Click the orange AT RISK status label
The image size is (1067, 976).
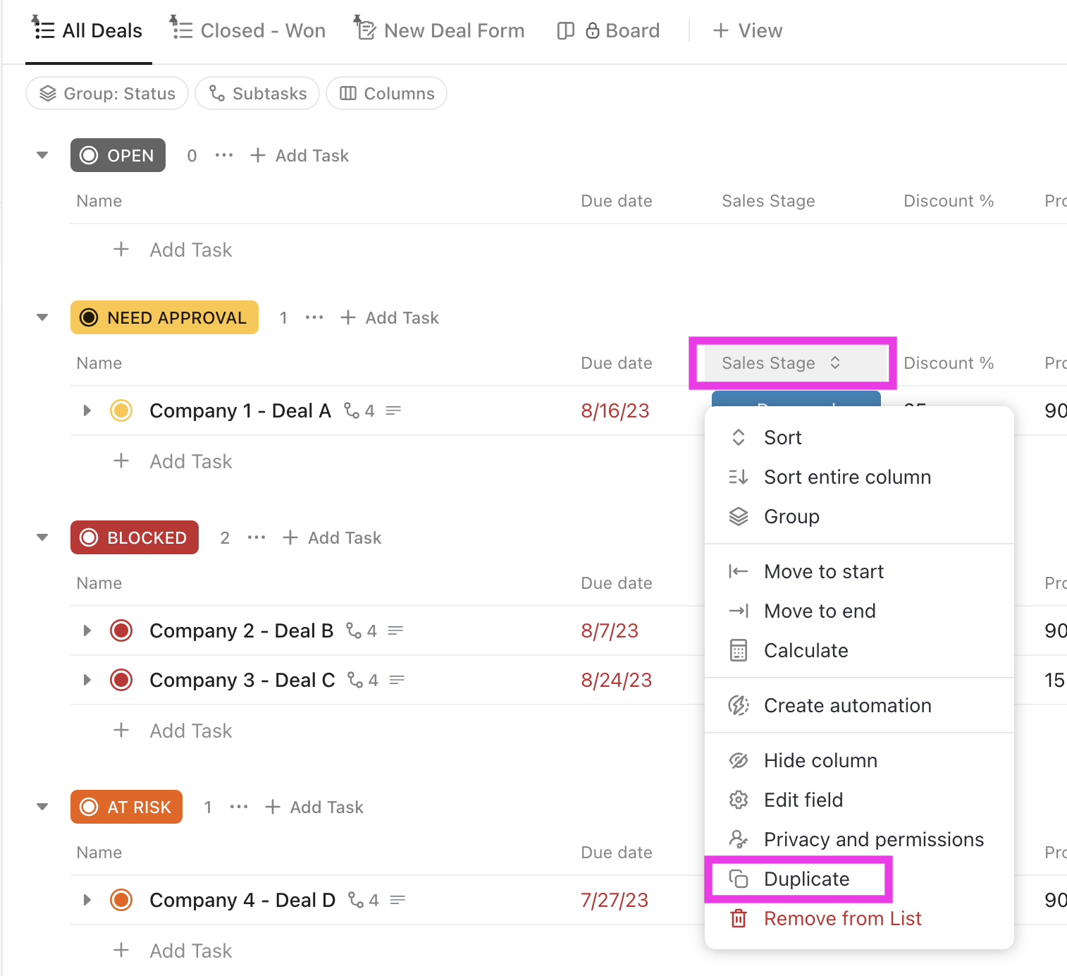click(127, 807)
